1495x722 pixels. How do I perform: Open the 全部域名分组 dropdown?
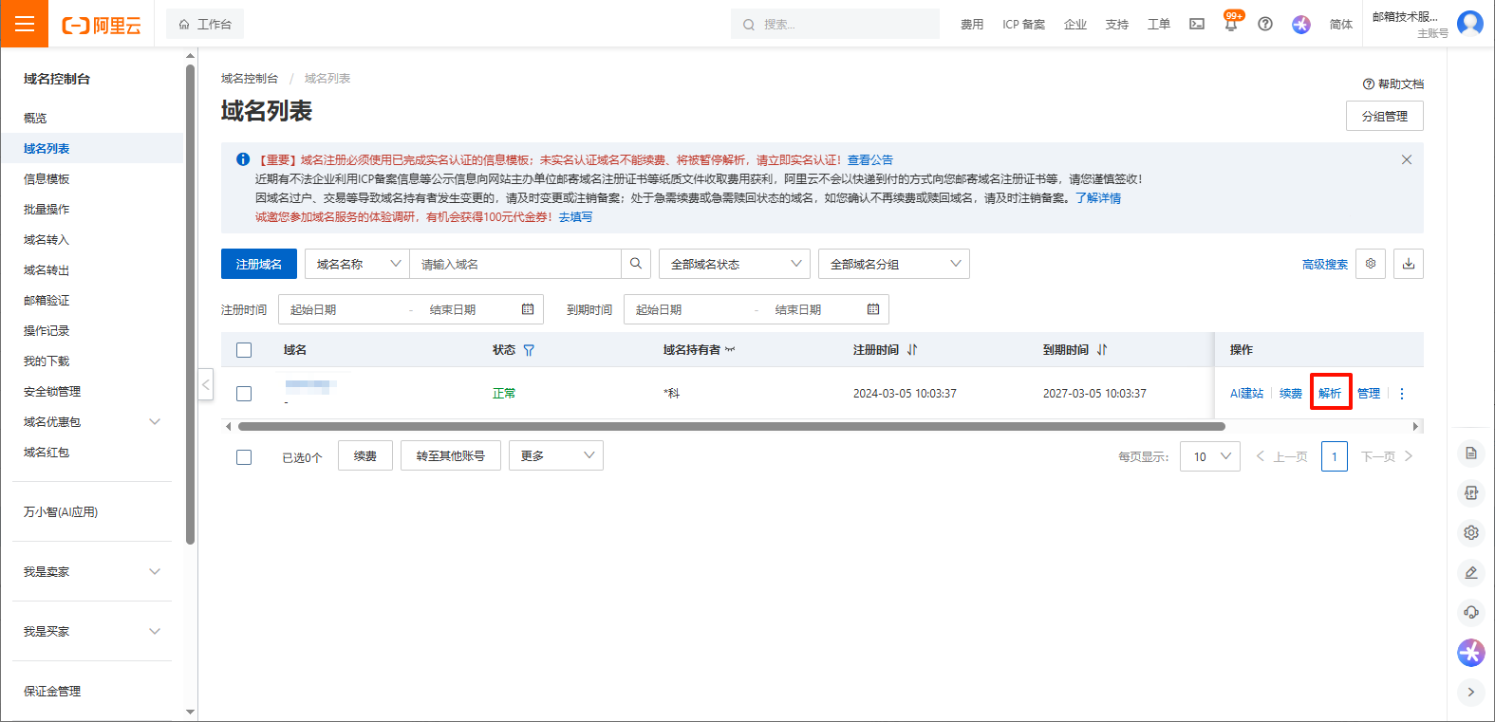894,264
